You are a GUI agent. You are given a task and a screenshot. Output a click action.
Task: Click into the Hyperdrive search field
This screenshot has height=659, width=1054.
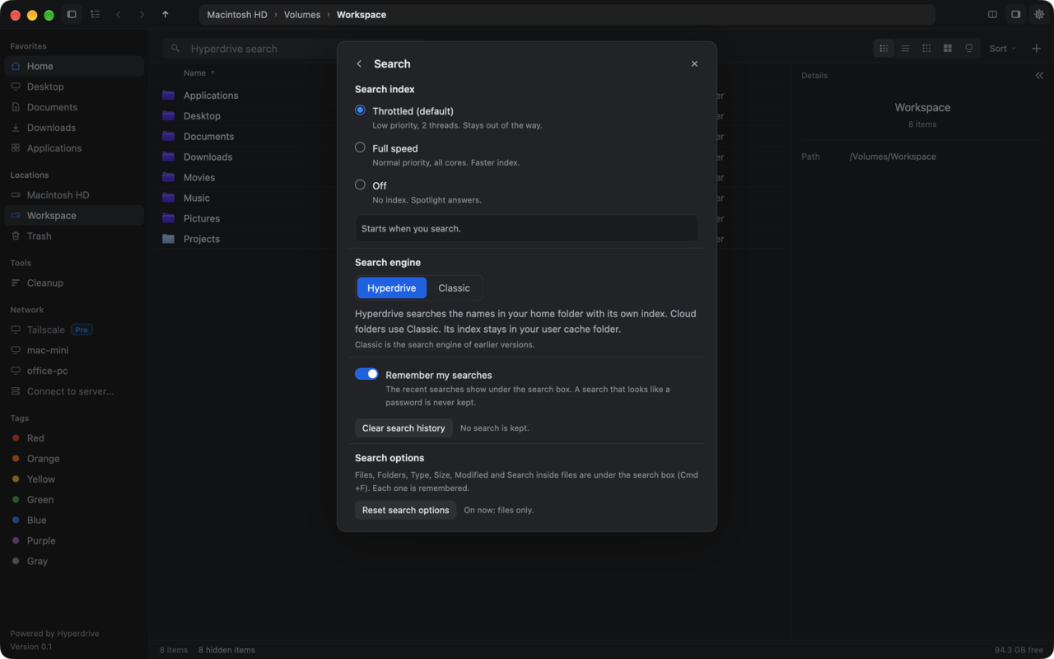(x=295, y=49)
